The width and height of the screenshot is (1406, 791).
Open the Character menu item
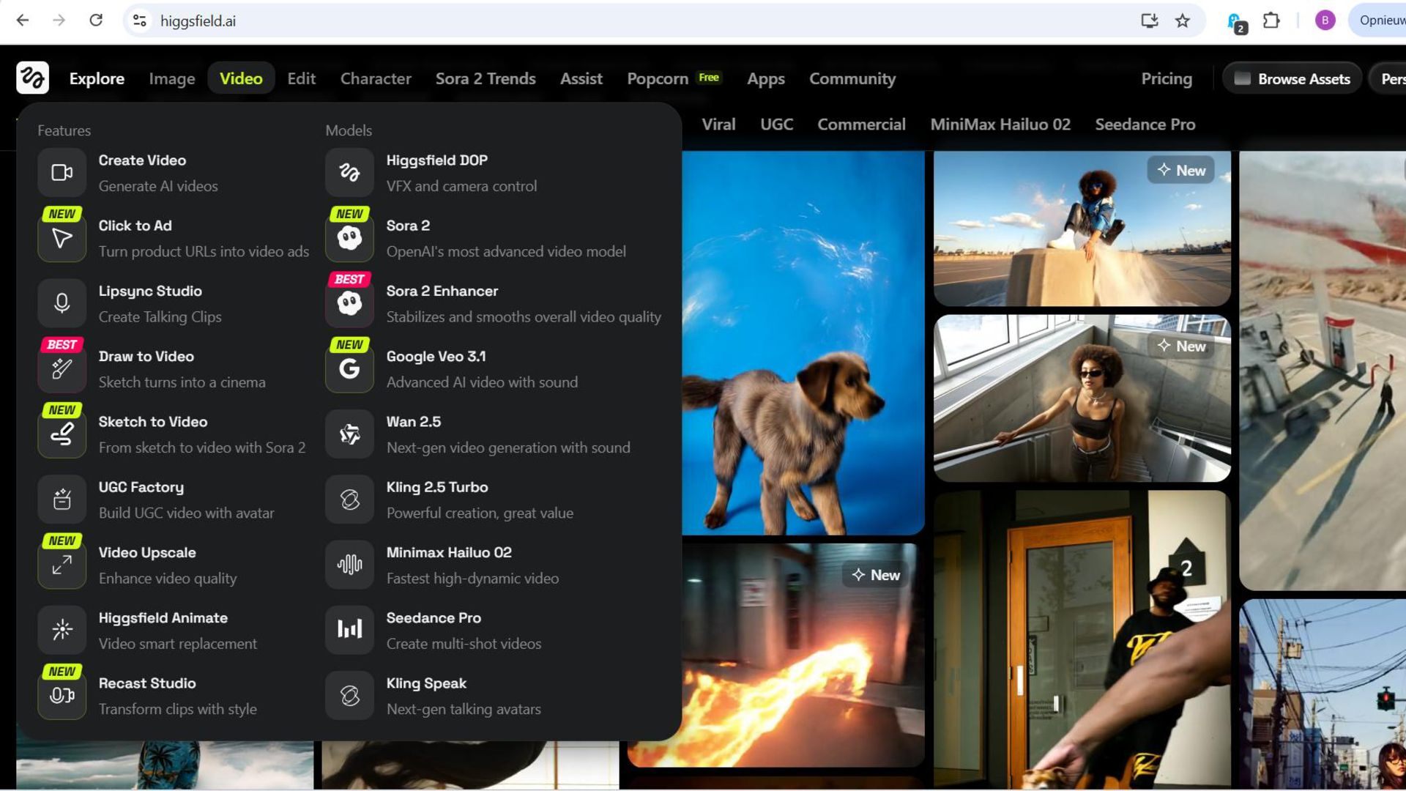(375, 78)
